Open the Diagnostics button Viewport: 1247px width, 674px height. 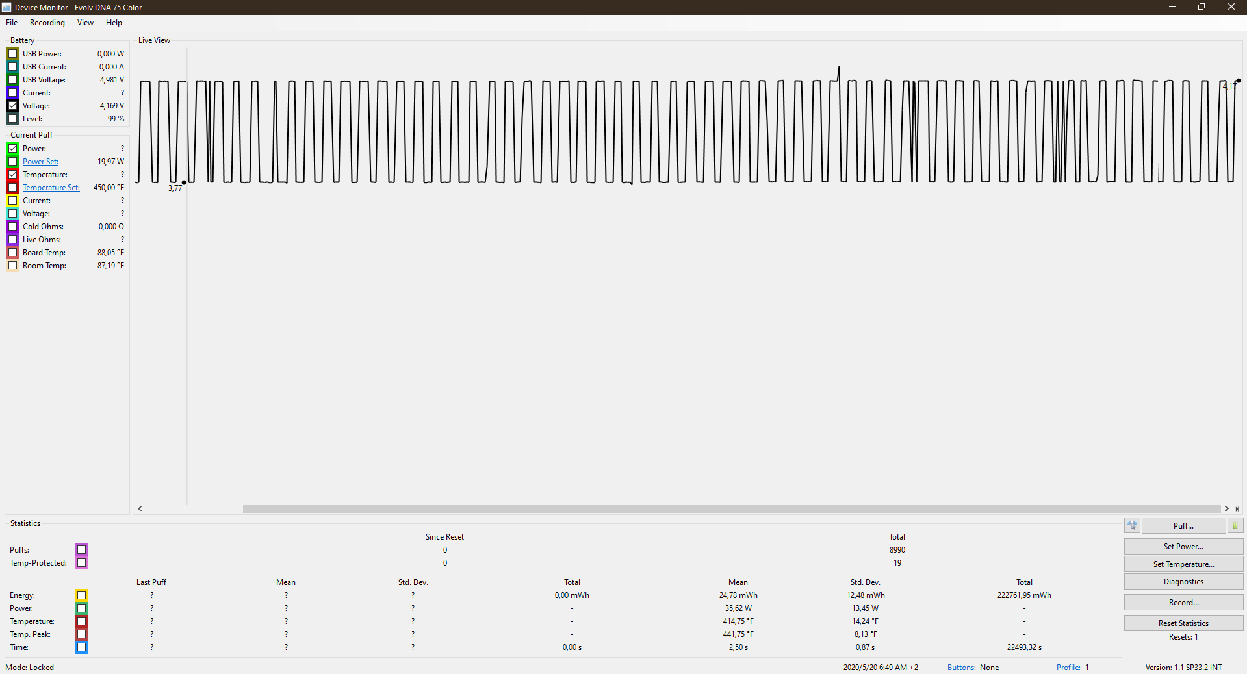(x=1183, y=582)
